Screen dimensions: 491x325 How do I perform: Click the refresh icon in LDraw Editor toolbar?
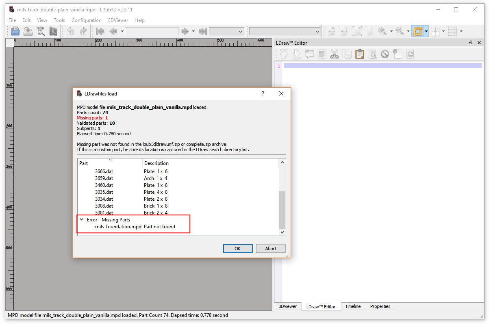[410, 54]
